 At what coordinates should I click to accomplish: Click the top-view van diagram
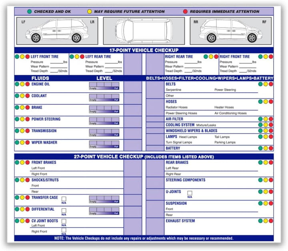(144, 31)
